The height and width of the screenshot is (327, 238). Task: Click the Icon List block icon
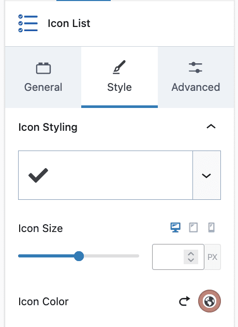coord(28,23)
